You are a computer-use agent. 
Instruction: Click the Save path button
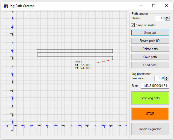(x=150, y=57)
